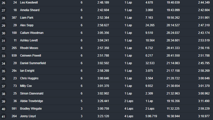Viewport: 213px width, 120px height.
Task: Open driver name Alex Sopp
Action: [27, 25]
